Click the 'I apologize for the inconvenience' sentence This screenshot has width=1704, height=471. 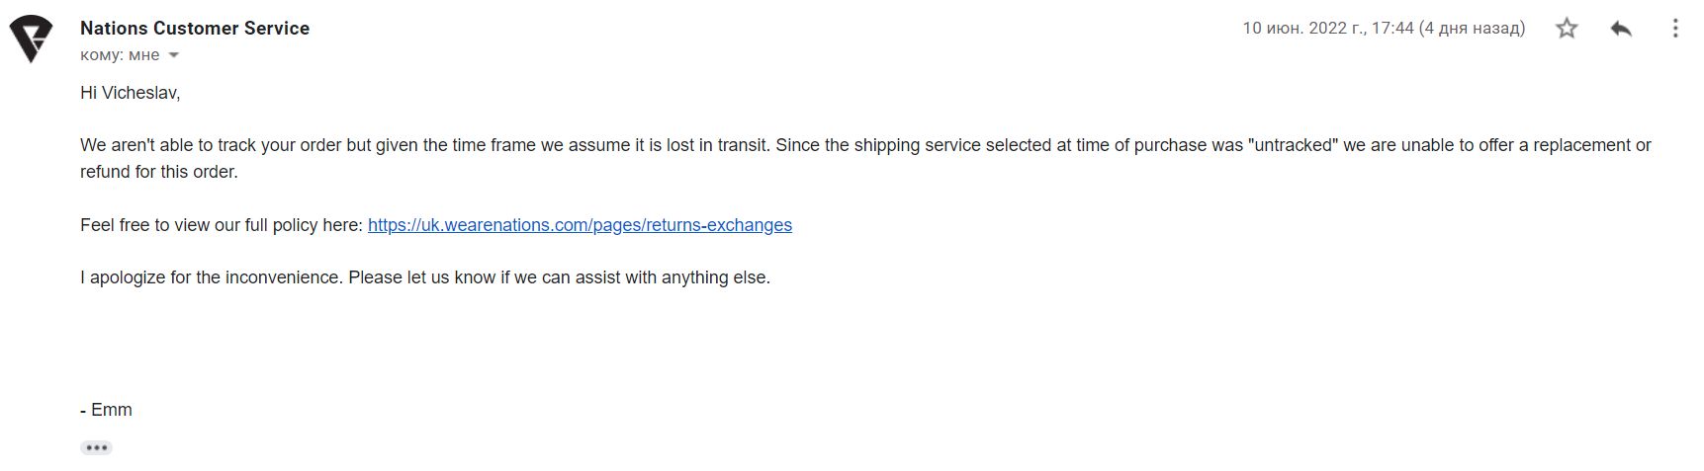(212, 277)
